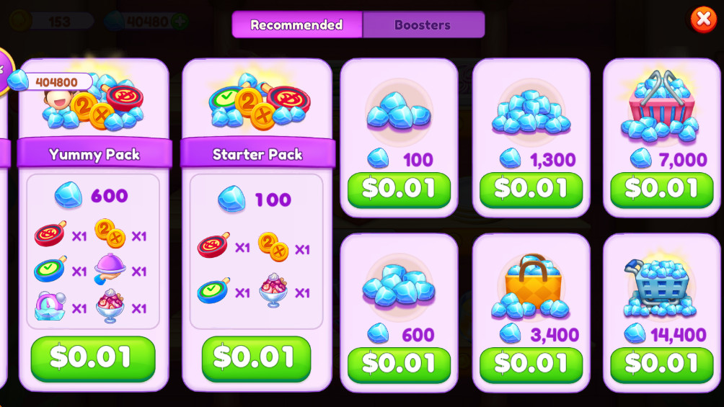This screenshot has width=724, height=407.
Task: Purchase the 14,400 gems bundle
Action: [x=662, y=364]
